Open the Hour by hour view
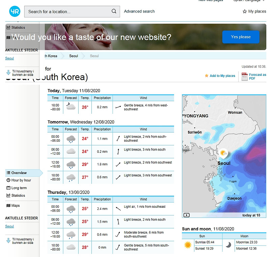The height and width of the screenshot is (257, 270). (x=19, y=180)
